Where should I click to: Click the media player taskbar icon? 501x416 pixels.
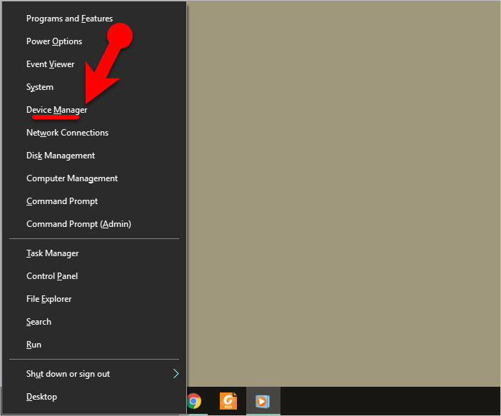point(263,401)
